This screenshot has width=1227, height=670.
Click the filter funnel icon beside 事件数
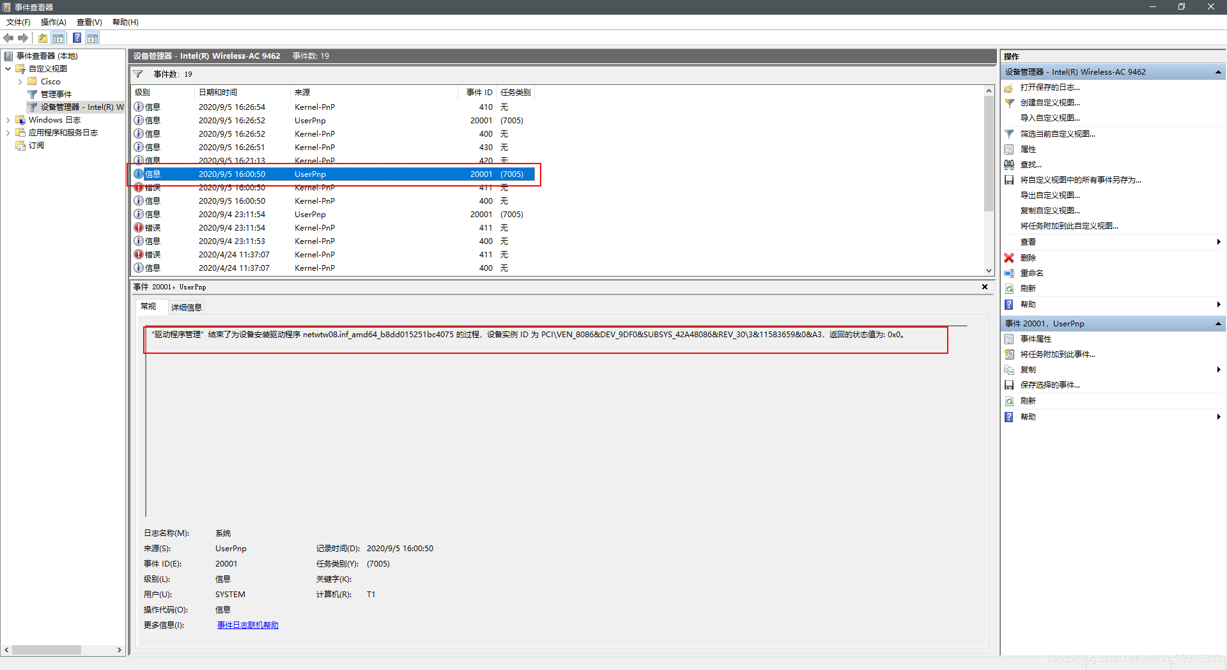click(138, 74)
